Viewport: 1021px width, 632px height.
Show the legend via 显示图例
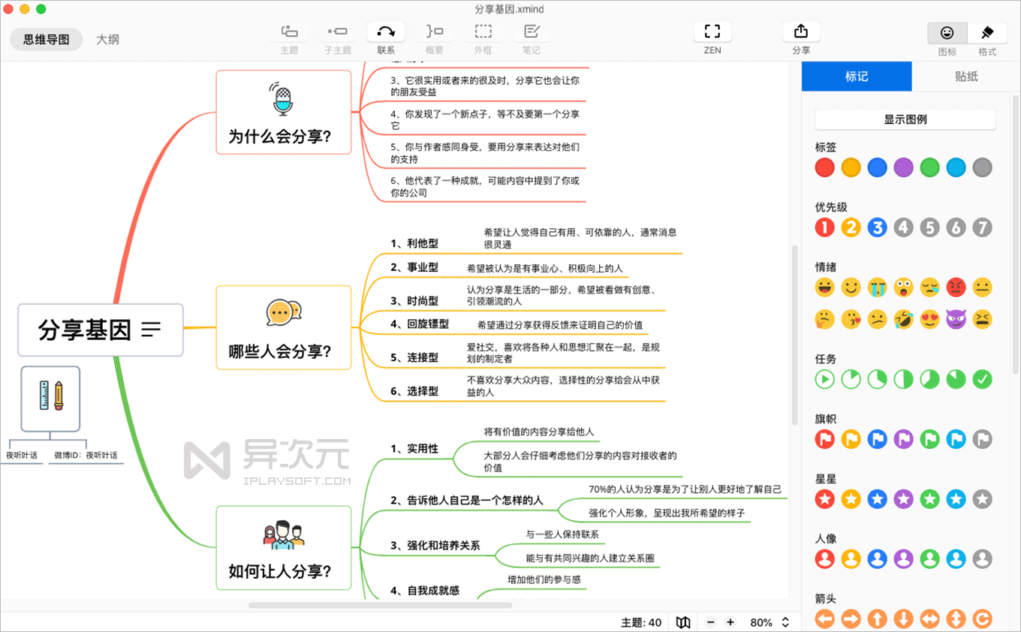point(905,119)
